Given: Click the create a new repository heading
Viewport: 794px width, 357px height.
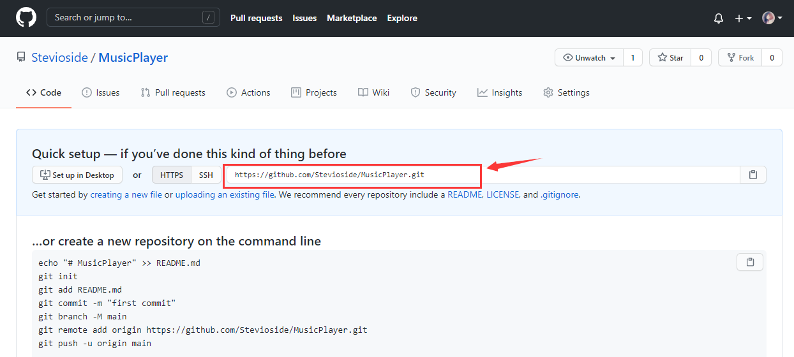Looking at the screenshot, I should (x=176, y=241).
